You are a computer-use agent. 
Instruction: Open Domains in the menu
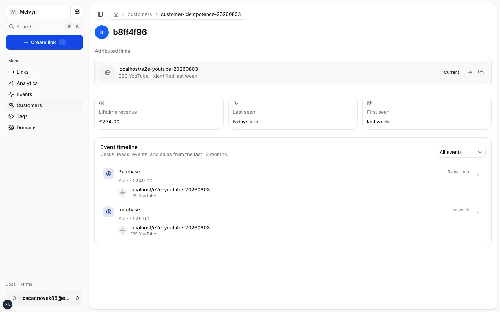click(x=44, y=128)
